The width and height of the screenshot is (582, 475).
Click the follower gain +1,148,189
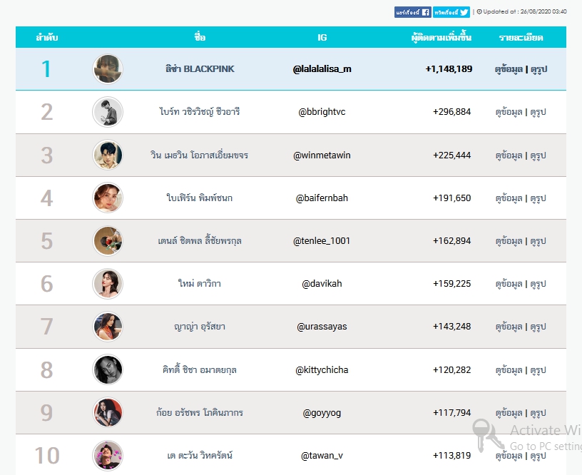pyautogui.click(x=449, y=69)
